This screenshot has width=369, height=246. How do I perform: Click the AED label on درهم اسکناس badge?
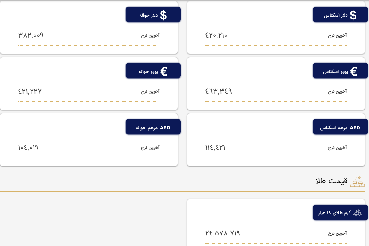coord(355,127)
